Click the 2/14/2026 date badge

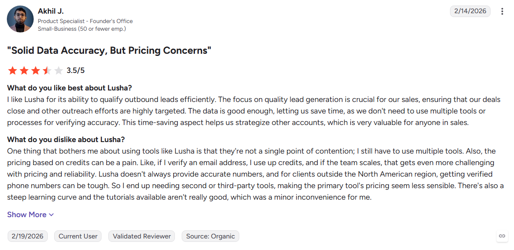[x=470, y=11]
